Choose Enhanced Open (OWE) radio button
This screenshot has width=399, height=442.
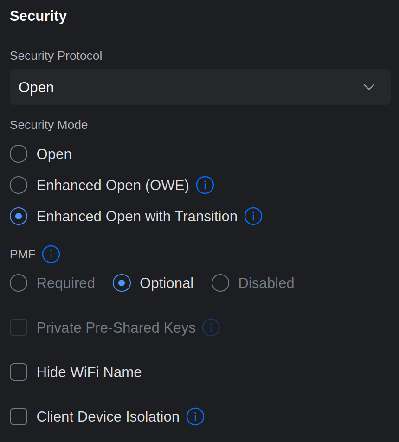click(x=19, y=186)
